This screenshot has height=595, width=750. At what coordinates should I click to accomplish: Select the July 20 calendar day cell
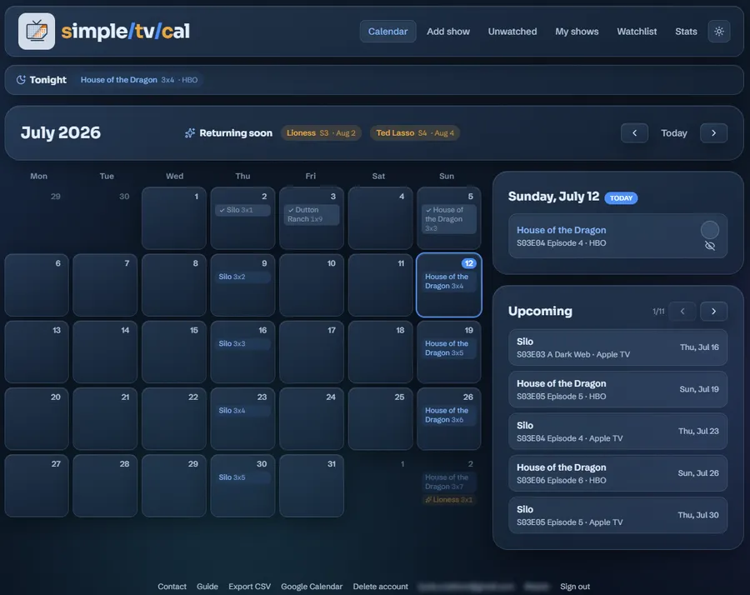pyautogui.click(x=37, y=419)
